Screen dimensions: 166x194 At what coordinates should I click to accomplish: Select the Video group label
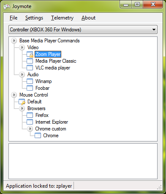(33, 47)
